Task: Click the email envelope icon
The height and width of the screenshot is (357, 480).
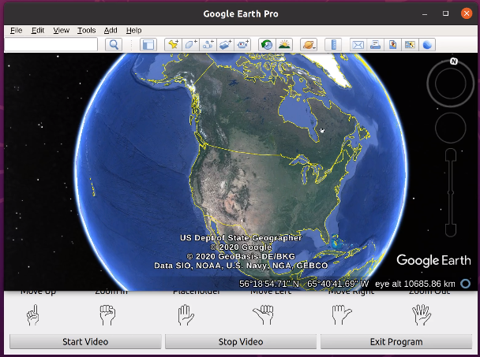Action: click(357, 45)
